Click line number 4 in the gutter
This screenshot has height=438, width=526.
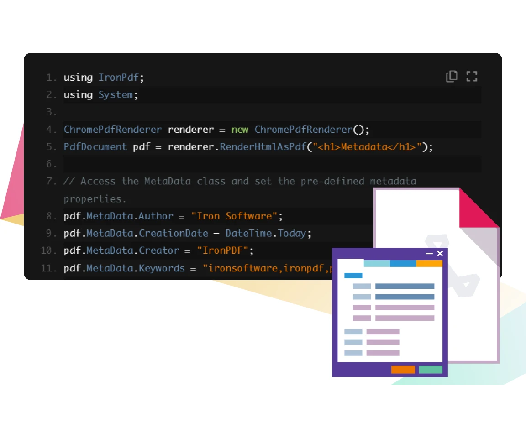(x=51, y=130)
